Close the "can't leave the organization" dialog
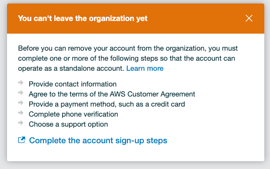This screenshot has height=169, width=270. [x=249, y=18]
